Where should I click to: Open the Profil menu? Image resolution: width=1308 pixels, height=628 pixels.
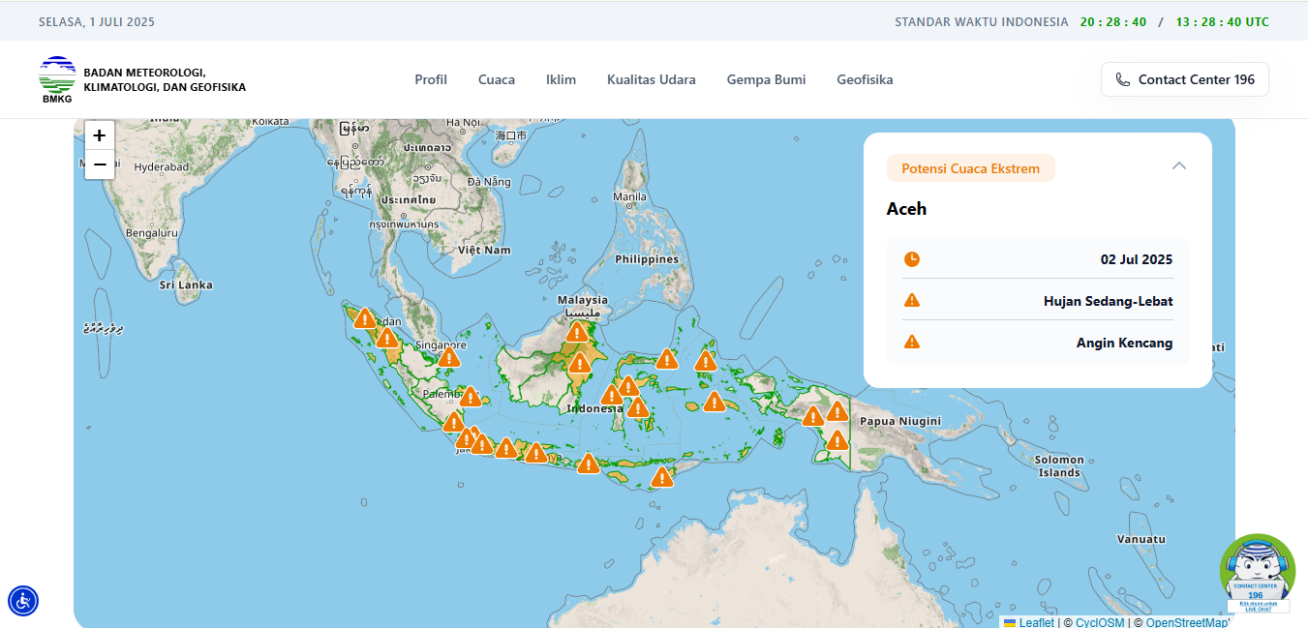(431, 79)
